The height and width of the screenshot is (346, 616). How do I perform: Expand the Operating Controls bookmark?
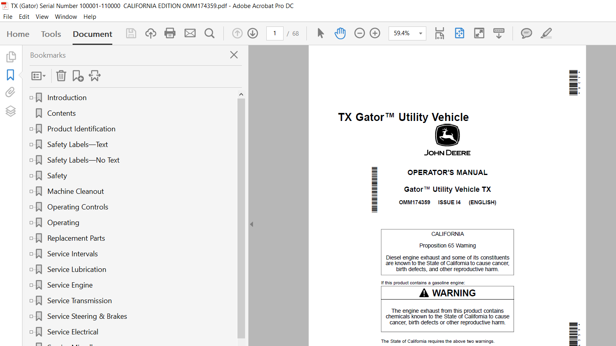31,207
